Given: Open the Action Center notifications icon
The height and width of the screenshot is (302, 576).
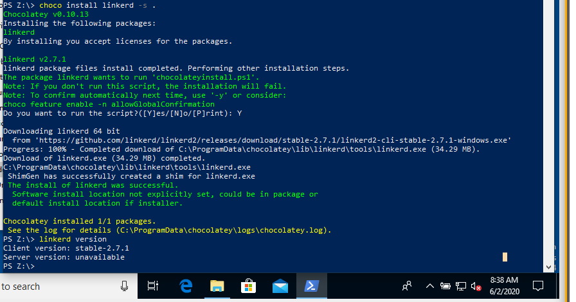Looking at the screenshot, I should 538,286.
